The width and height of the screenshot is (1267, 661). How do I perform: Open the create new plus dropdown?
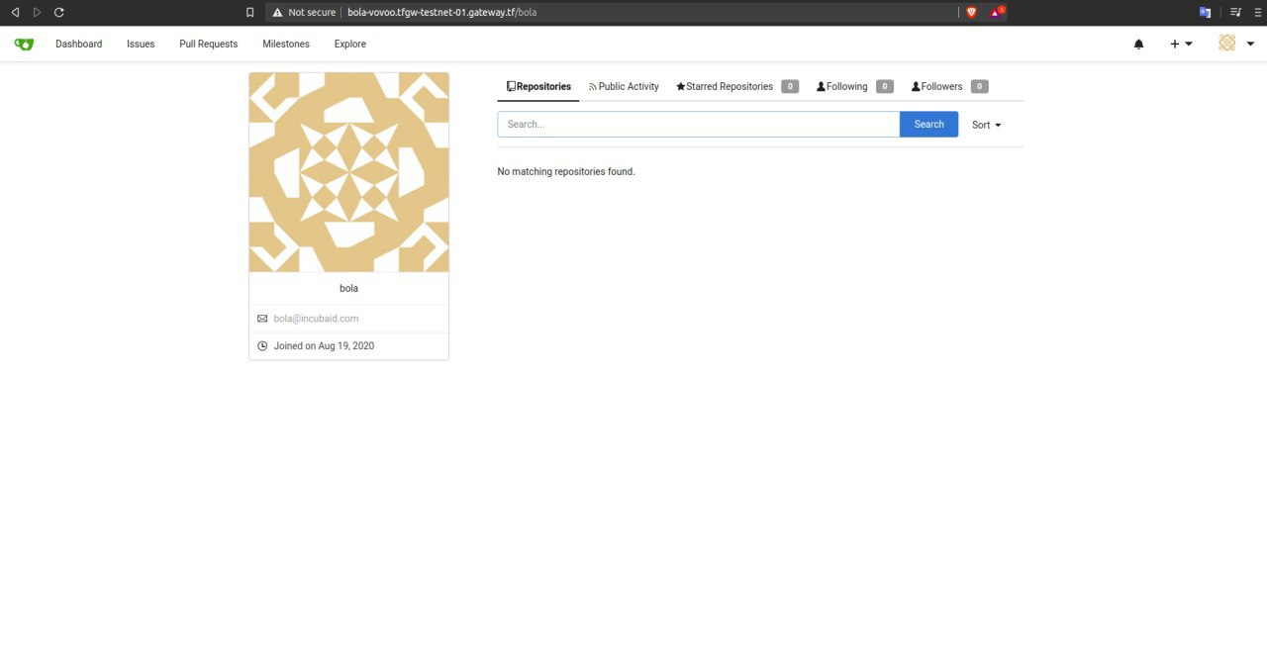1180,44
